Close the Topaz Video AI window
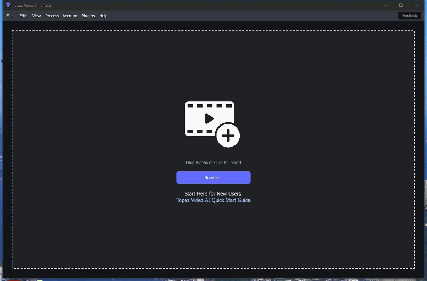Viewport: 427px width, 281px height. [x=417, y=5]
